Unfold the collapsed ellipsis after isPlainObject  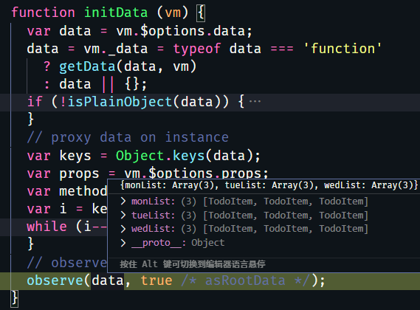click(x=255, y=102)
